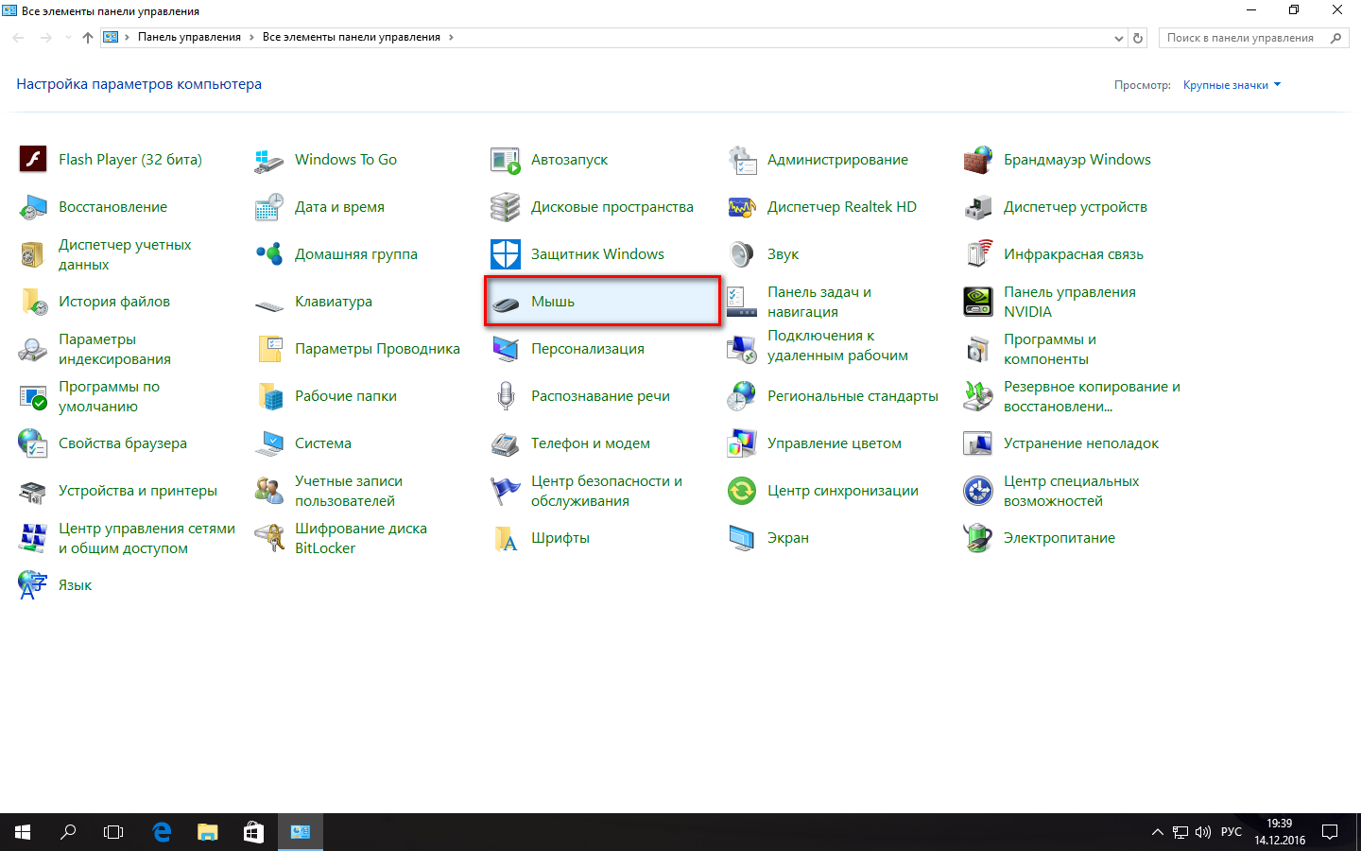Click the Устранение неполадок link
The width and height of the screenshot is (1361, 851).
tap(1081, 443)
